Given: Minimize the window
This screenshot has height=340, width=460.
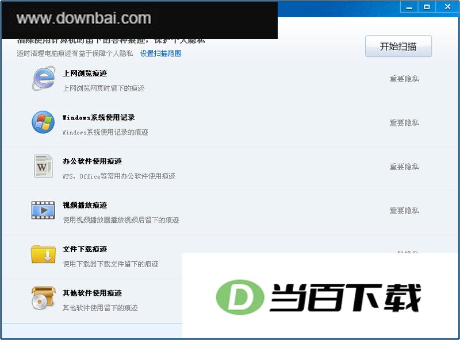Looking at the screenshot, I should pos(409,7).
